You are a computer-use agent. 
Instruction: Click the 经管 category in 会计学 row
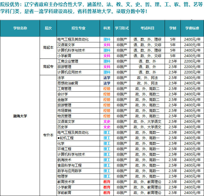[107, 94]
